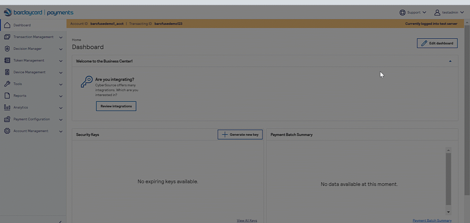Click the Analytics bar chart icon

[x=7, y=108]
